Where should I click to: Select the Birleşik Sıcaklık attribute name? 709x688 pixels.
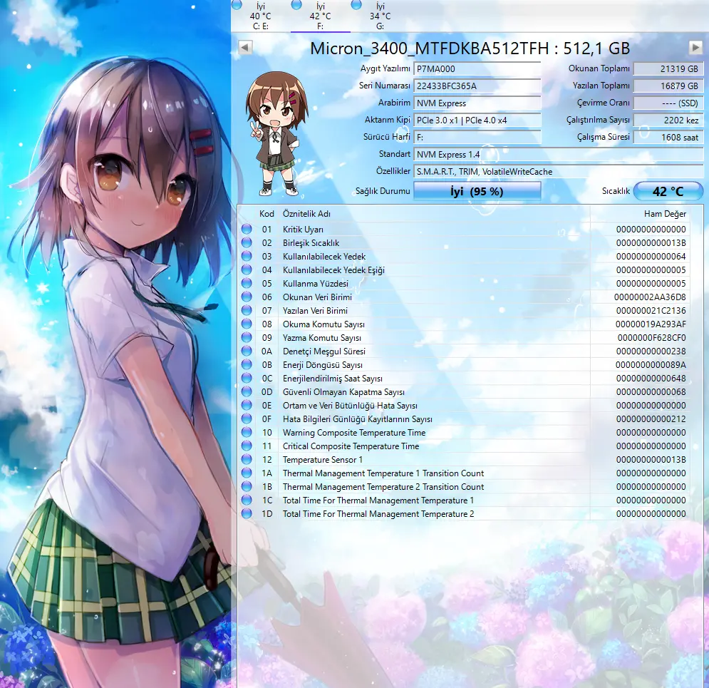point(311,243)
